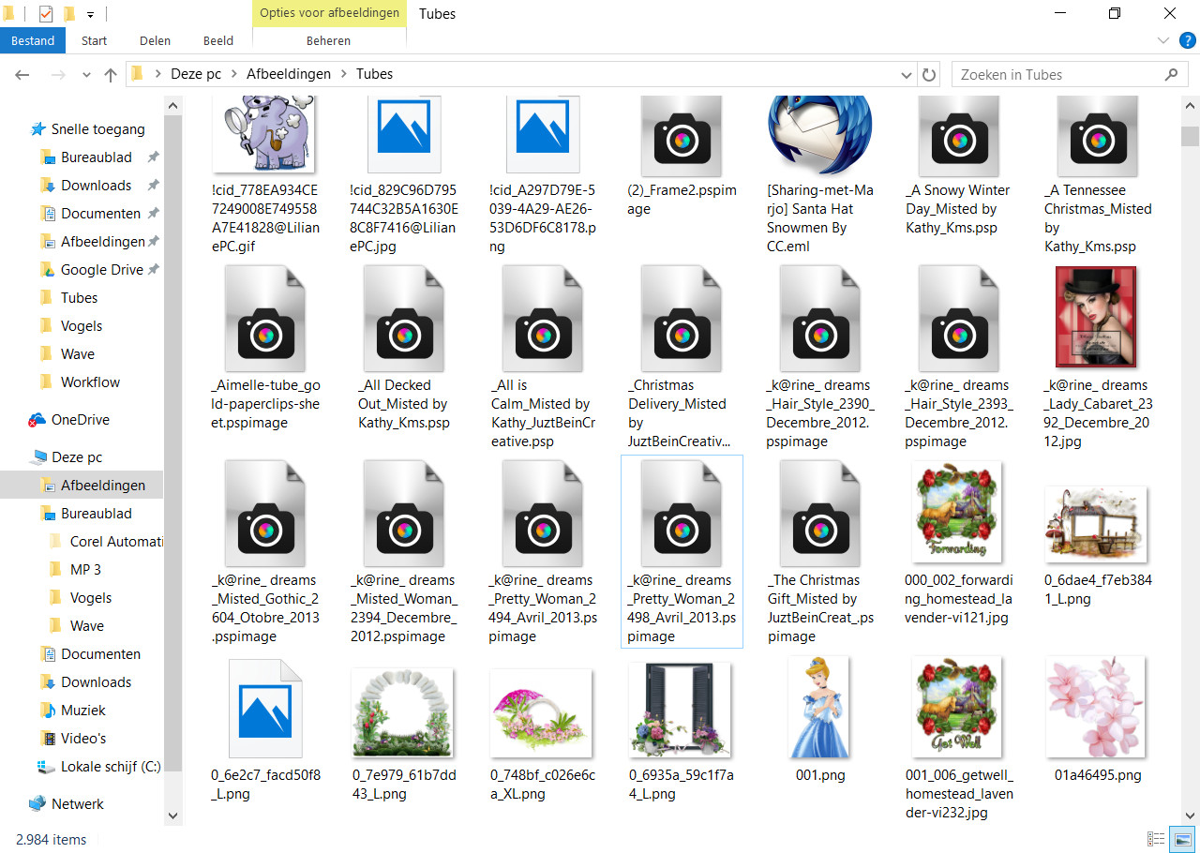Open the Quick Access Toolbar customize dropdown
Image resolution: width=1200 pixels, height=853 pixels.
90,14
